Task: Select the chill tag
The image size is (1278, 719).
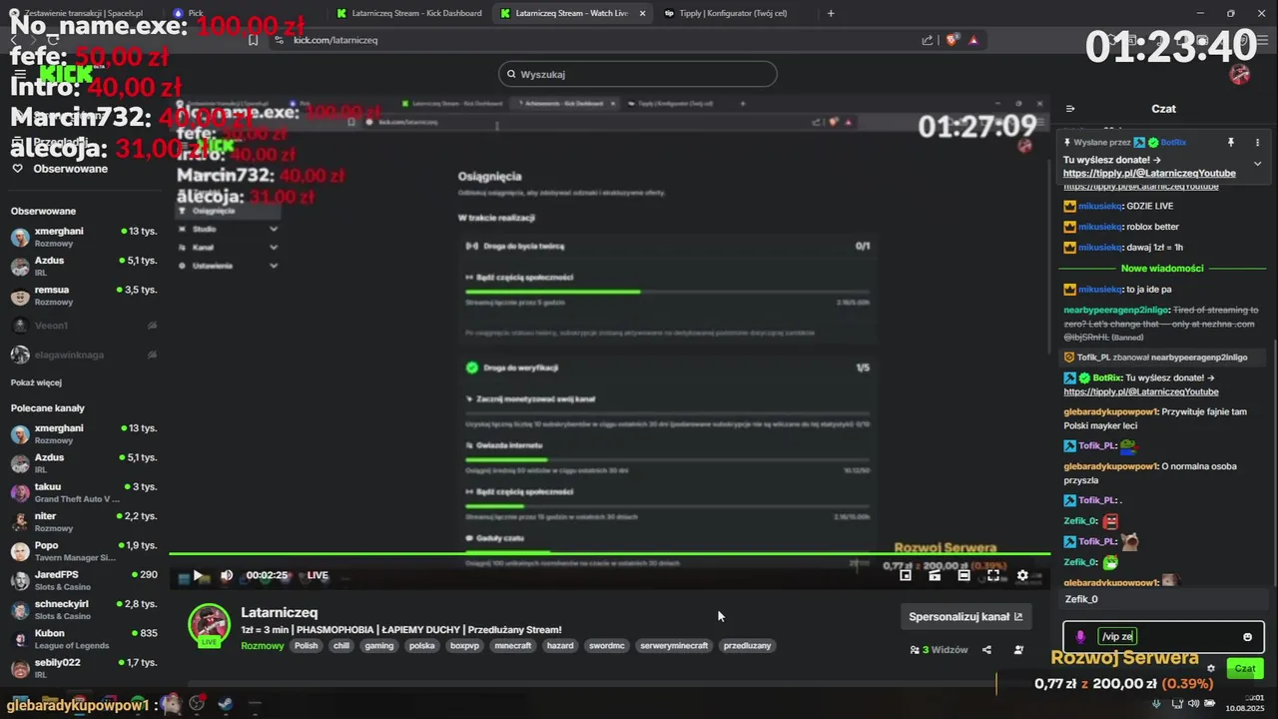Action: pos(341,646)
